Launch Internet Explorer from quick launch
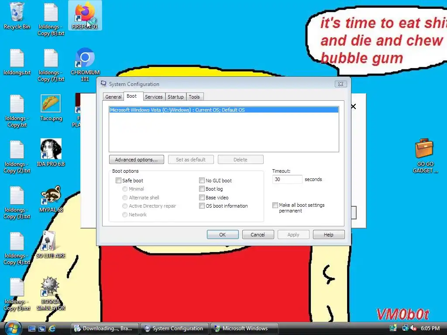The height and width of the screenshot is (335, 447). click(x=52, y=328)
